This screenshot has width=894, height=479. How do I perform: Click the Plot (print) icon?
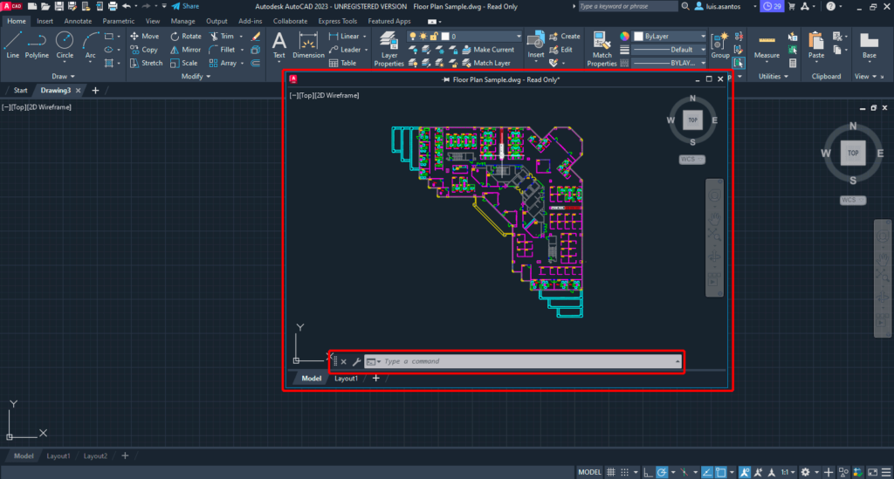[113, 6]
